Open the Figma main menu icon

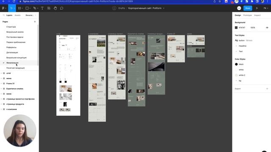point(3,8)
